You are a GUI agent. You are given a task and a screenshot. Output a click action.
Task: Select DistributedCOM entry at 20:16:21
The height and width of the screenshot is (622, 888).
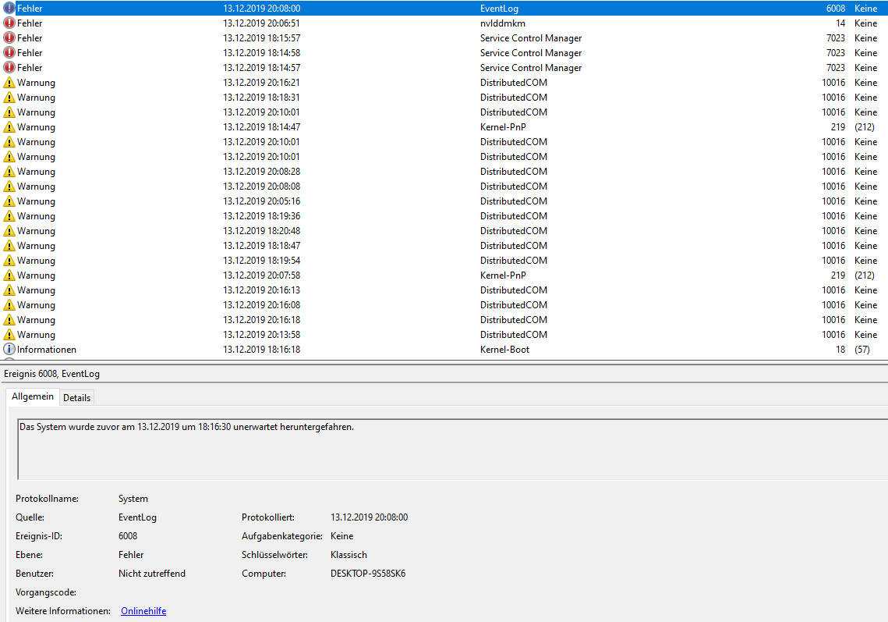coord(513,82)
